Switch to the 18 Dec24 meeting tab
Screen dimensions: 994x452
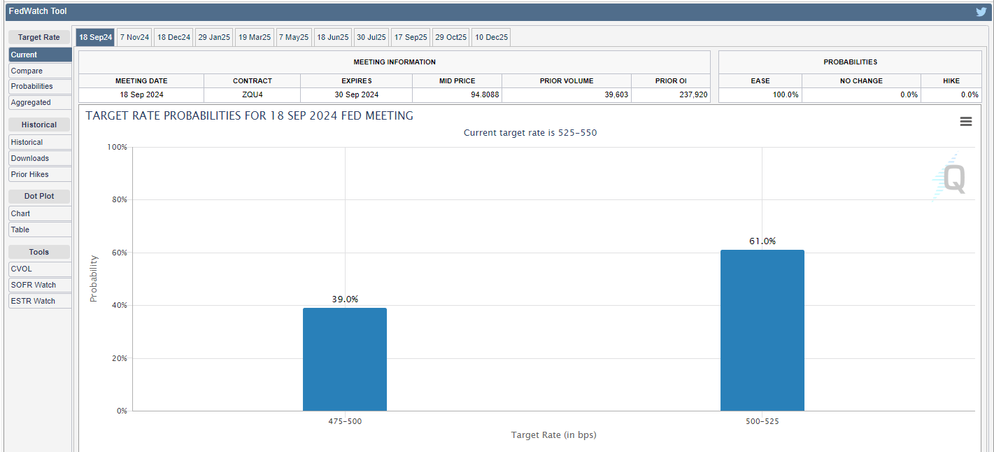(173, 36)
